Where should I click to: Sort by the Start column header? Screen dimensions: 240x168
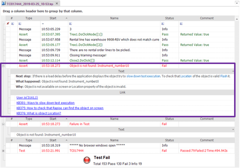53,18
